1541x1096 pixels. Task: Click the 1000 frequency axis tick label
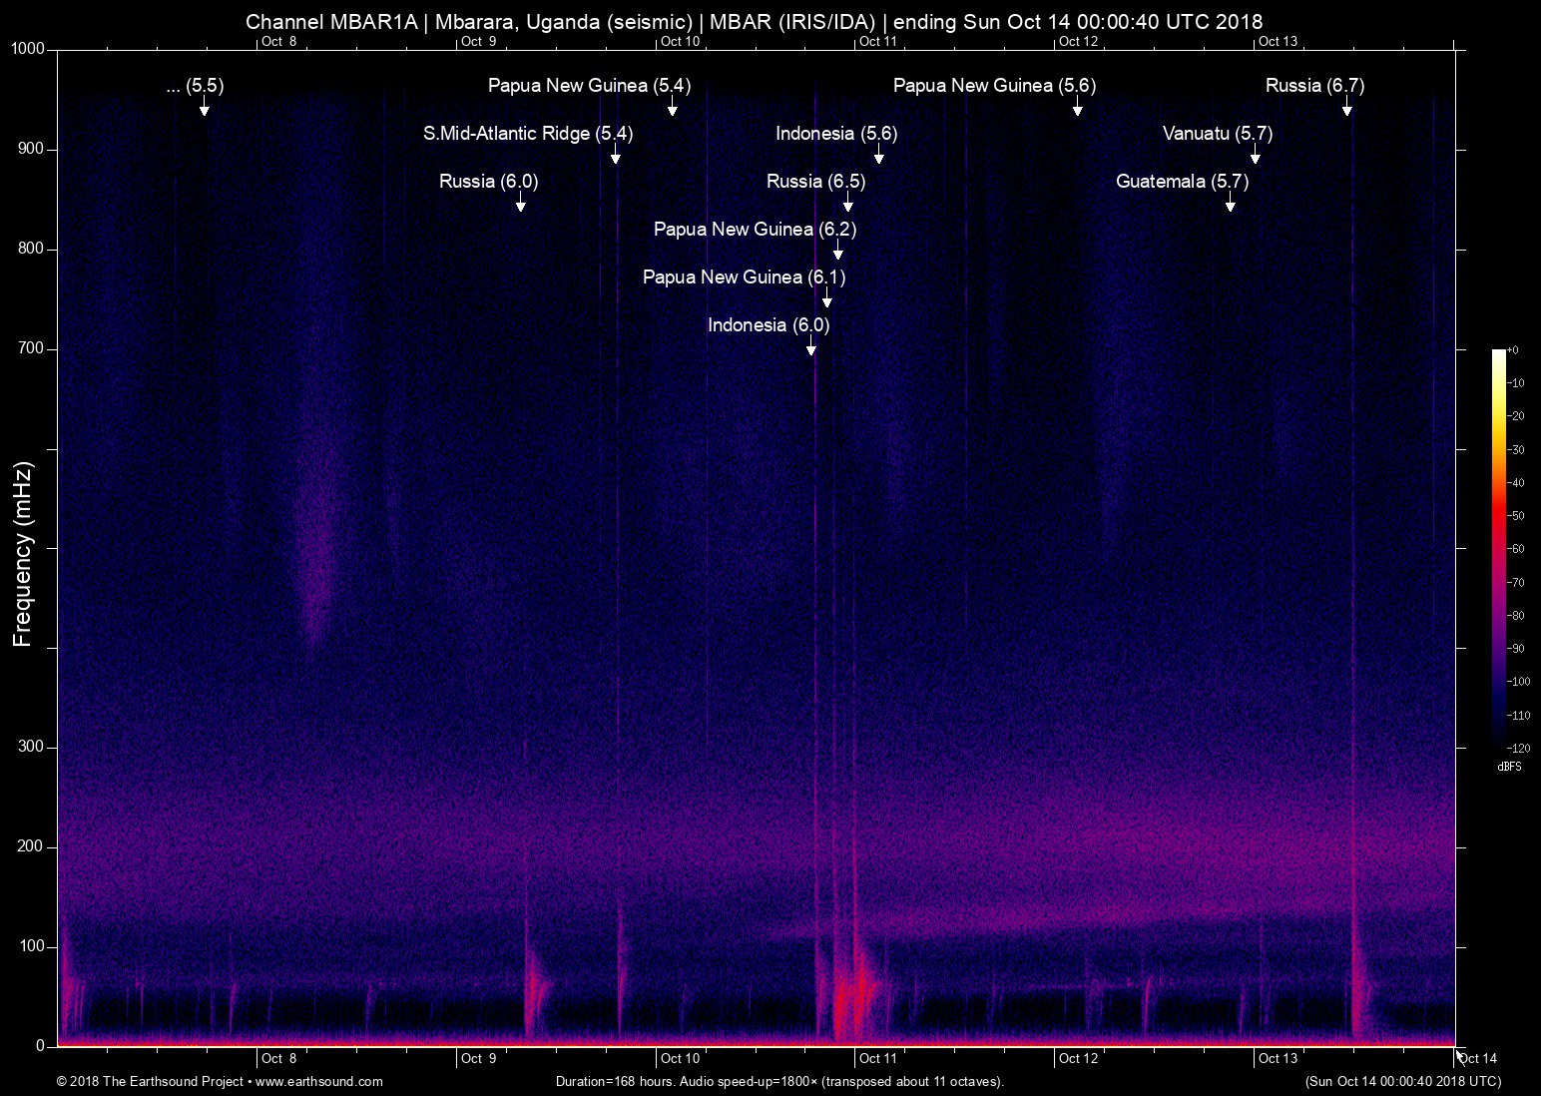coord(28,49)
